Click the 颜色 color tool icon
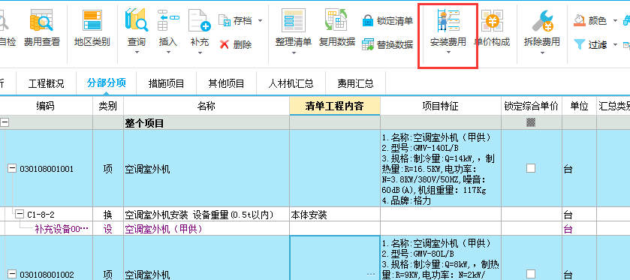Screen dimensions: 630x280 579,20
